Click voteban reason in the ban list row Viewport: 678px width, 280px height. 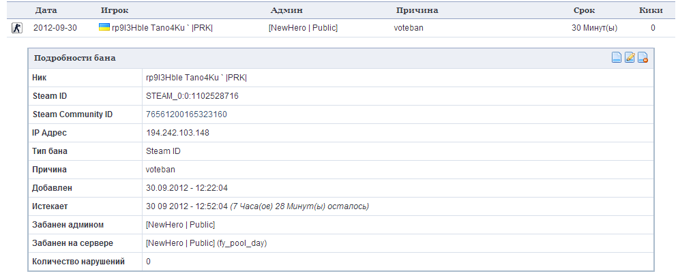(x=408, y=28)
